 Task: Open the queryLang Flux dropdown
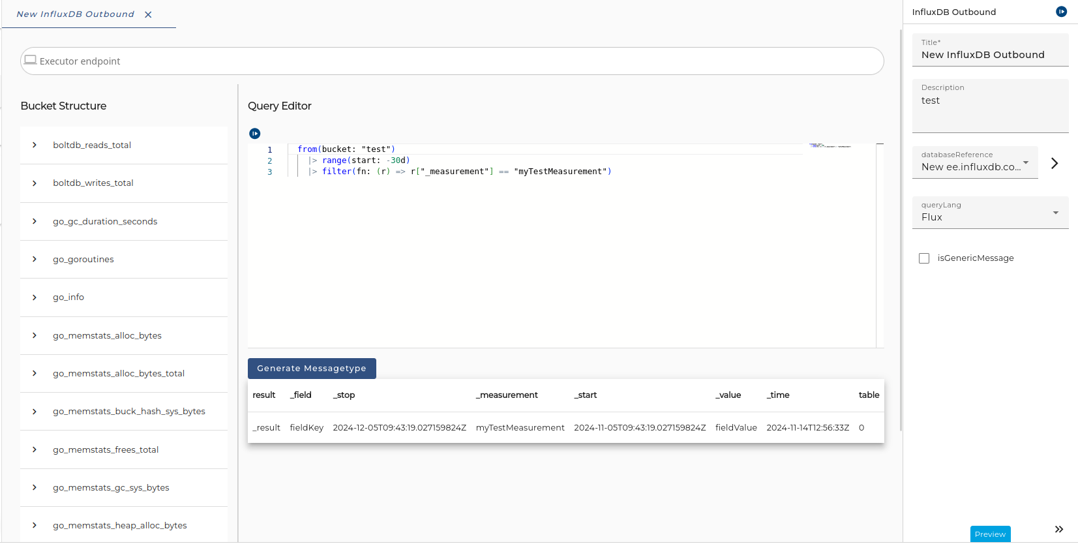coord(991,212)
